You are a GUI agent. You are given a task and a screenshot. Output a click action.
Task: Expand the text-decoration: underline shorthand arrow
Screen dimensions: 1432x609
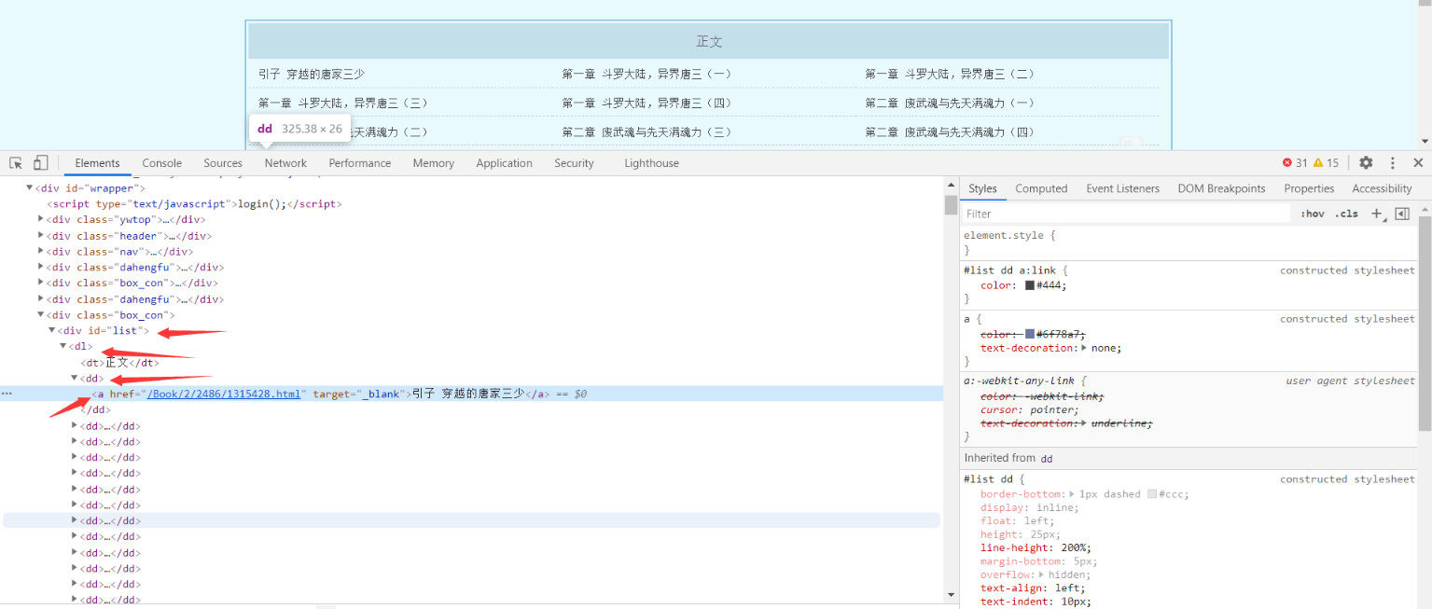tap(1084, 423)
